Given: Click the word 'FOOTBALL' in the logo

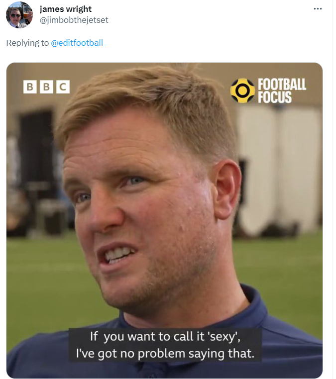Looking at the screenshot, I should pos(281,85).
